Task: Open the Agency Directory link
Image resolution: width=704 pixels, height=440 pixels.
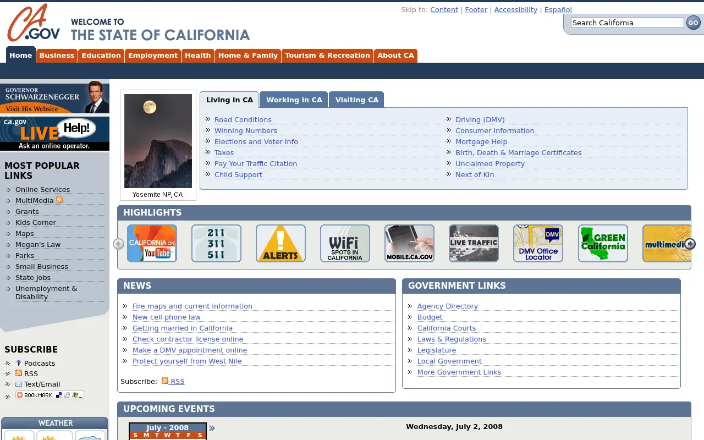Action: pos(448,306)
